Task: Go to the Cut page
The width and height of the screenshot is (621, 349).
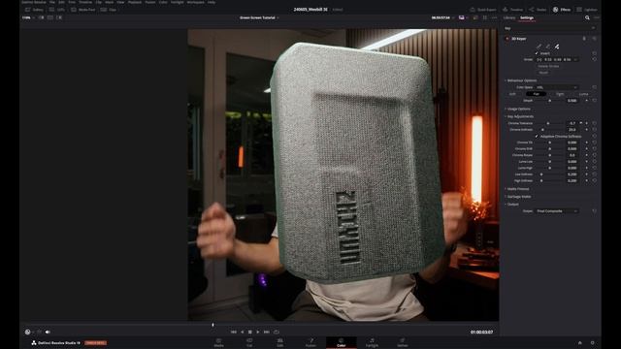Action: point(249,342)
